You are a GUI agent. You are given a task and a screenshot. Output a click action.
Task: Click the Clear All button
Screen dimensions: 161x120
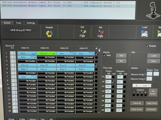pyautogui.click(x=137, y=103)
